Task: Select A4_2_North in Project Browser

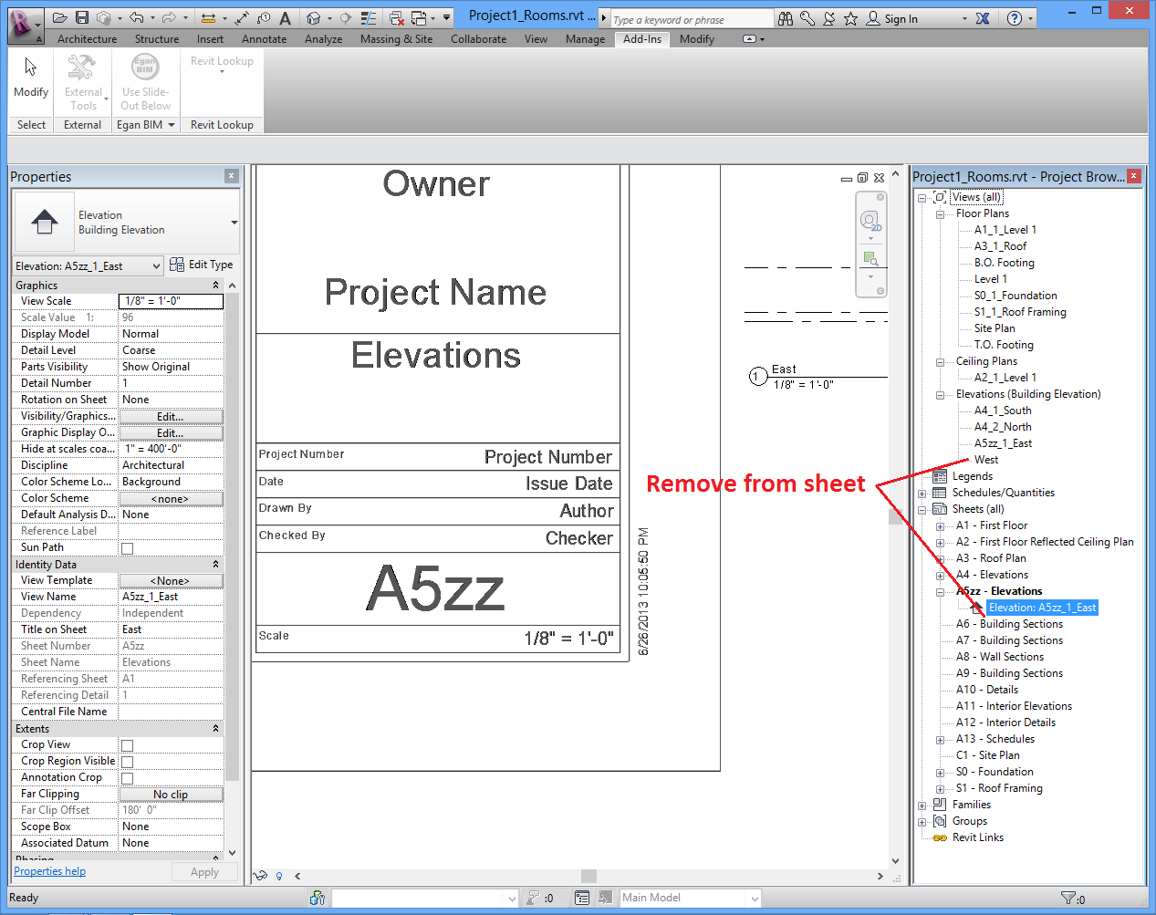Action: (x=1003, y=427)
